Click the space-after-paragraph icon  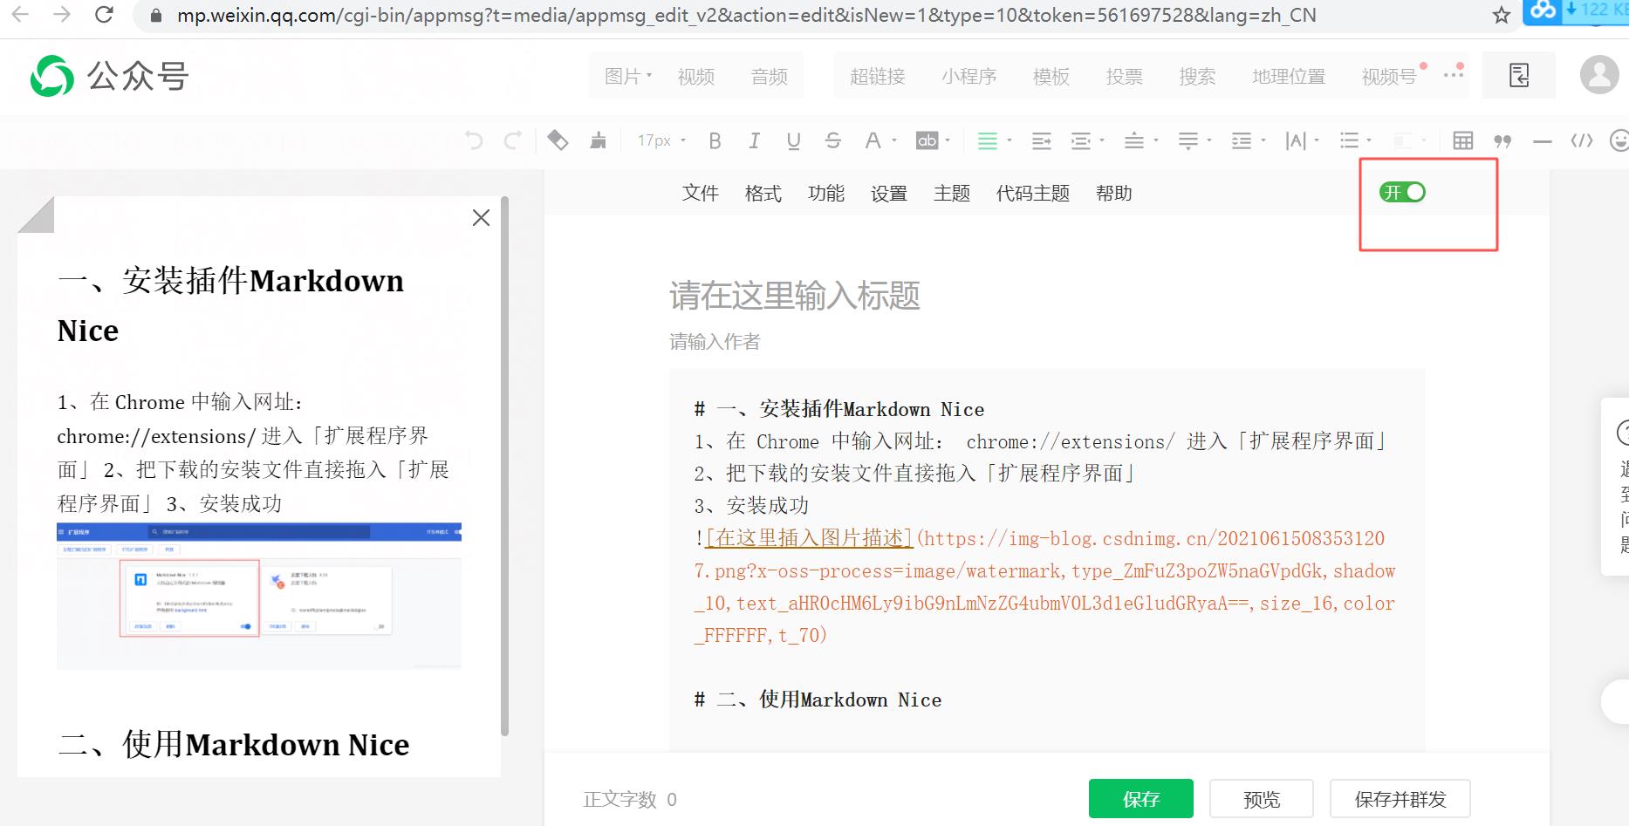point(1188,140)
